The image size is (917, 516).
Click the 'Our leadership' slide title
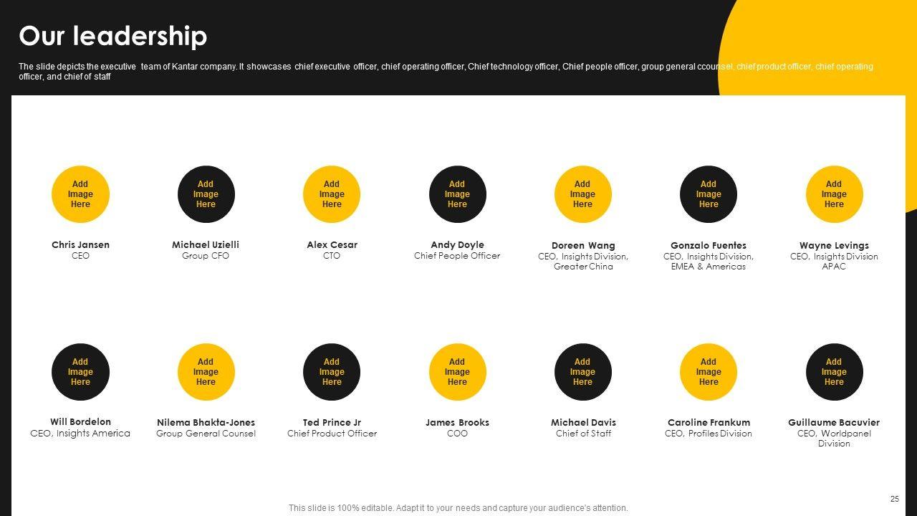[113, 36]
